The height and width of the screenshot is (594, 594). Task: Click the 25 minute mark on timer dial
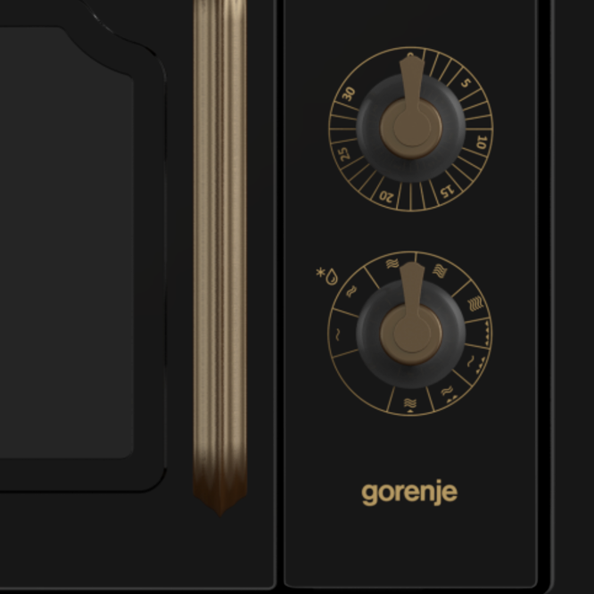[342, 154]
